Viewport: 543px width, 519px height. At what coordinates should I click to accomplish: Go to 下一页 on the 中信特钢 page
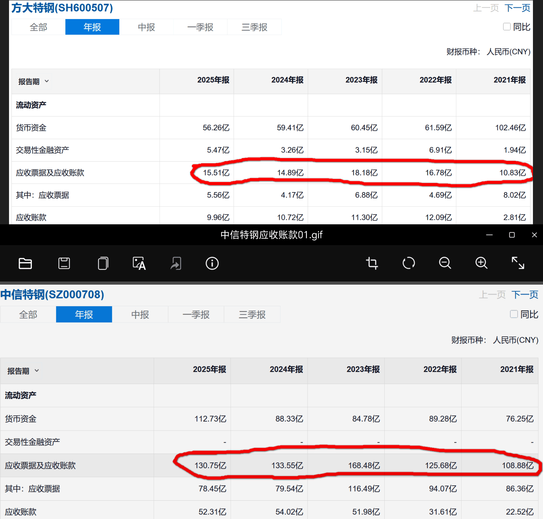(525, 295)
